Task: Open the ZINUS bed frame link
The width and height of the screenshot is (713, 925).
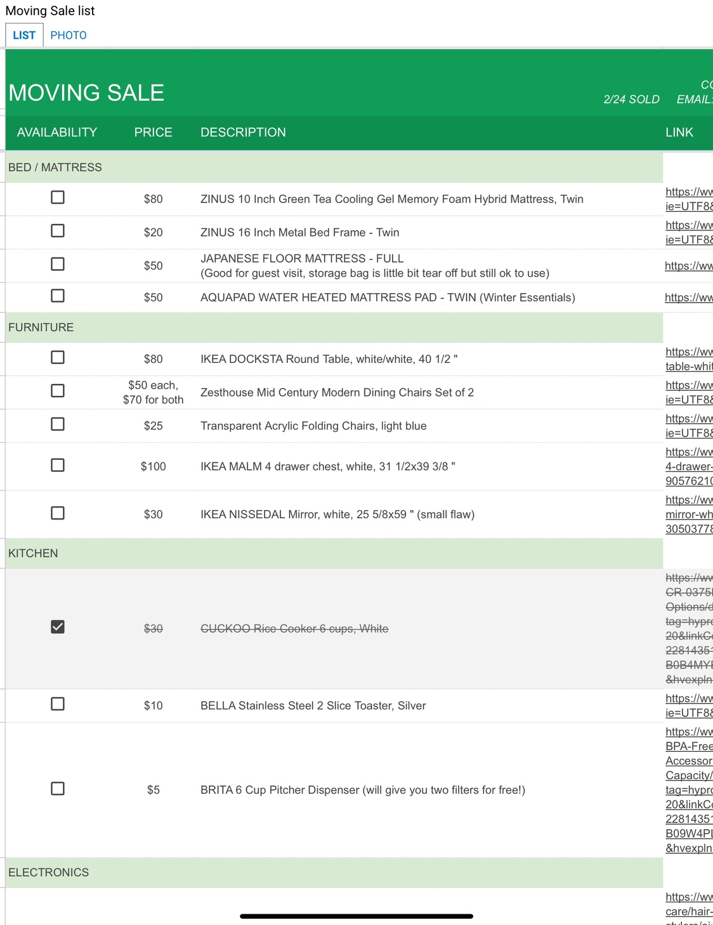Action: click(x=689, y=232)
